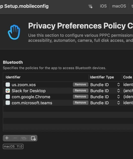The width and height of the screenshot is (133, 159).
Task: Click code requirement cell for us.zoom.xos
Action: coord(128,85)
